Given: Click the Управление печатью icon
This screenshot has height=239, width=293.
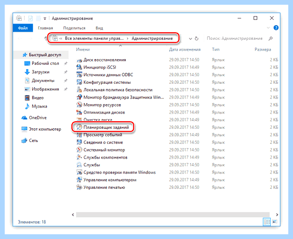Looking at the screenshot, I should 79,187.
